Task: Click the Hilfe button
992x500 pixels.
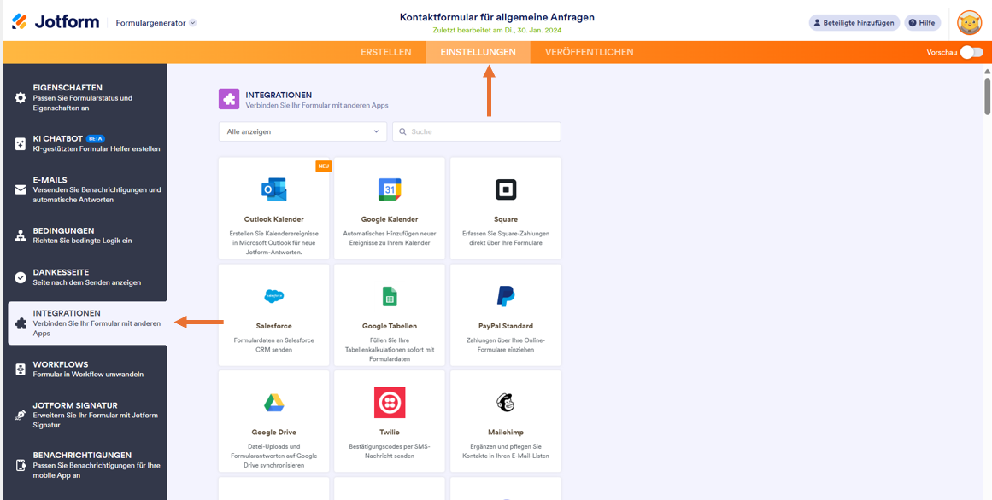Action: point(922,23)
